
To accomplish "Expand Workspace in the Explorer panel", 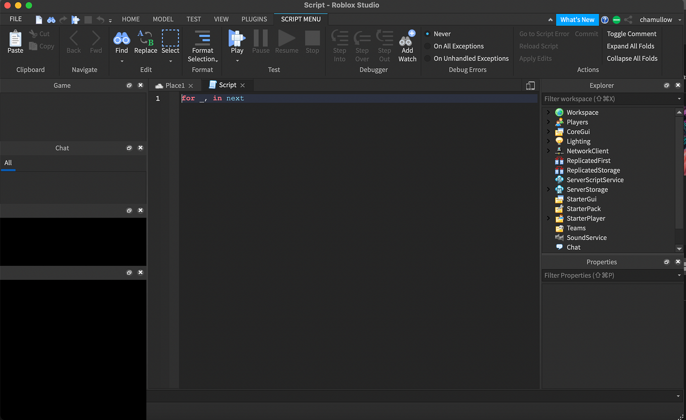I will pos(548,112).
